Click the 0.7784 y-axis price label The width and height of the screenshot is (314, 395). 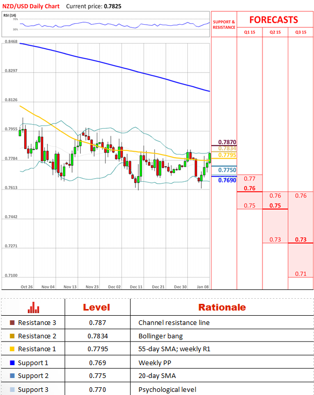(x=11, y=159)
